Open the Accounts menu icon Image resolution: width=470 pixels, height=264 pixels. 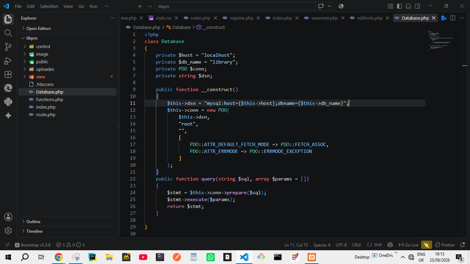click(x=8, y=217)
